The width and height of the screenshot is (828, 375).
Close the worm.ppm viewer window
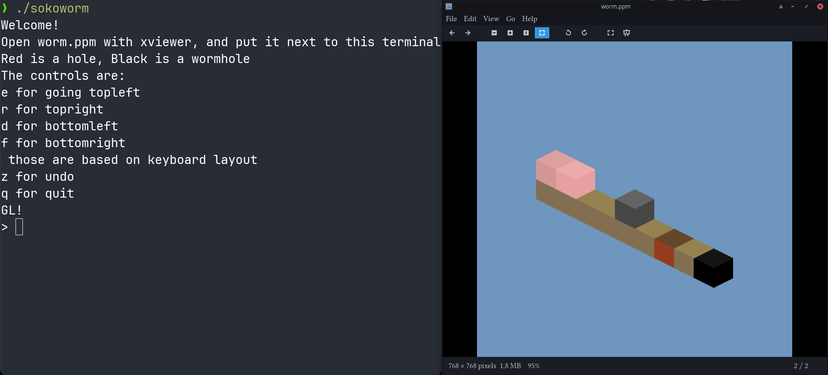820,6
